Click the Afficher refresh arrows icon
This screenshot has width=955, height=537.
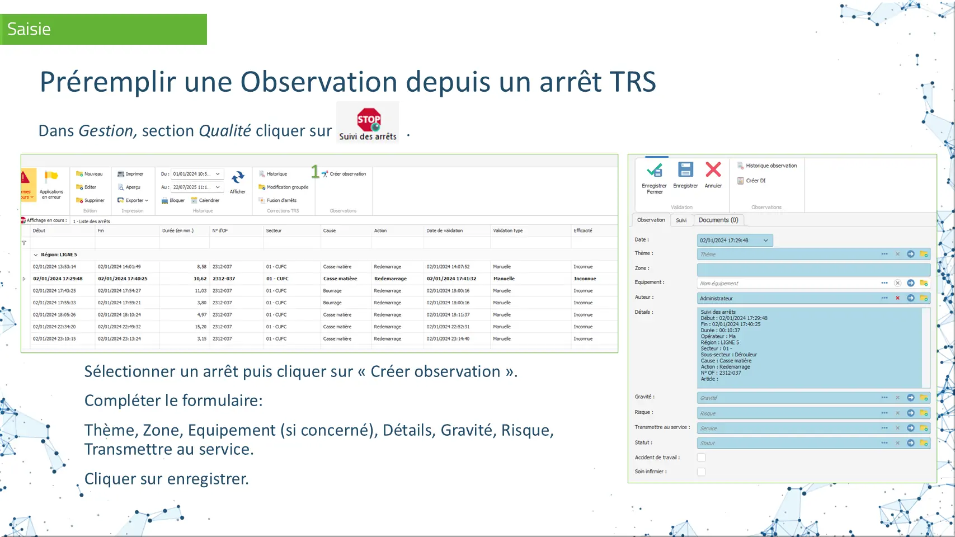point(238,178)
